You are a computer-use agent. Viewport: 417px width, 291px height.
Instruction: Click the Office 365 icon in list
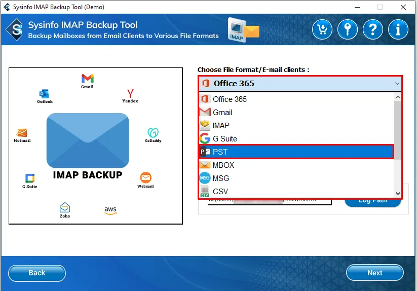click(205, 99)
